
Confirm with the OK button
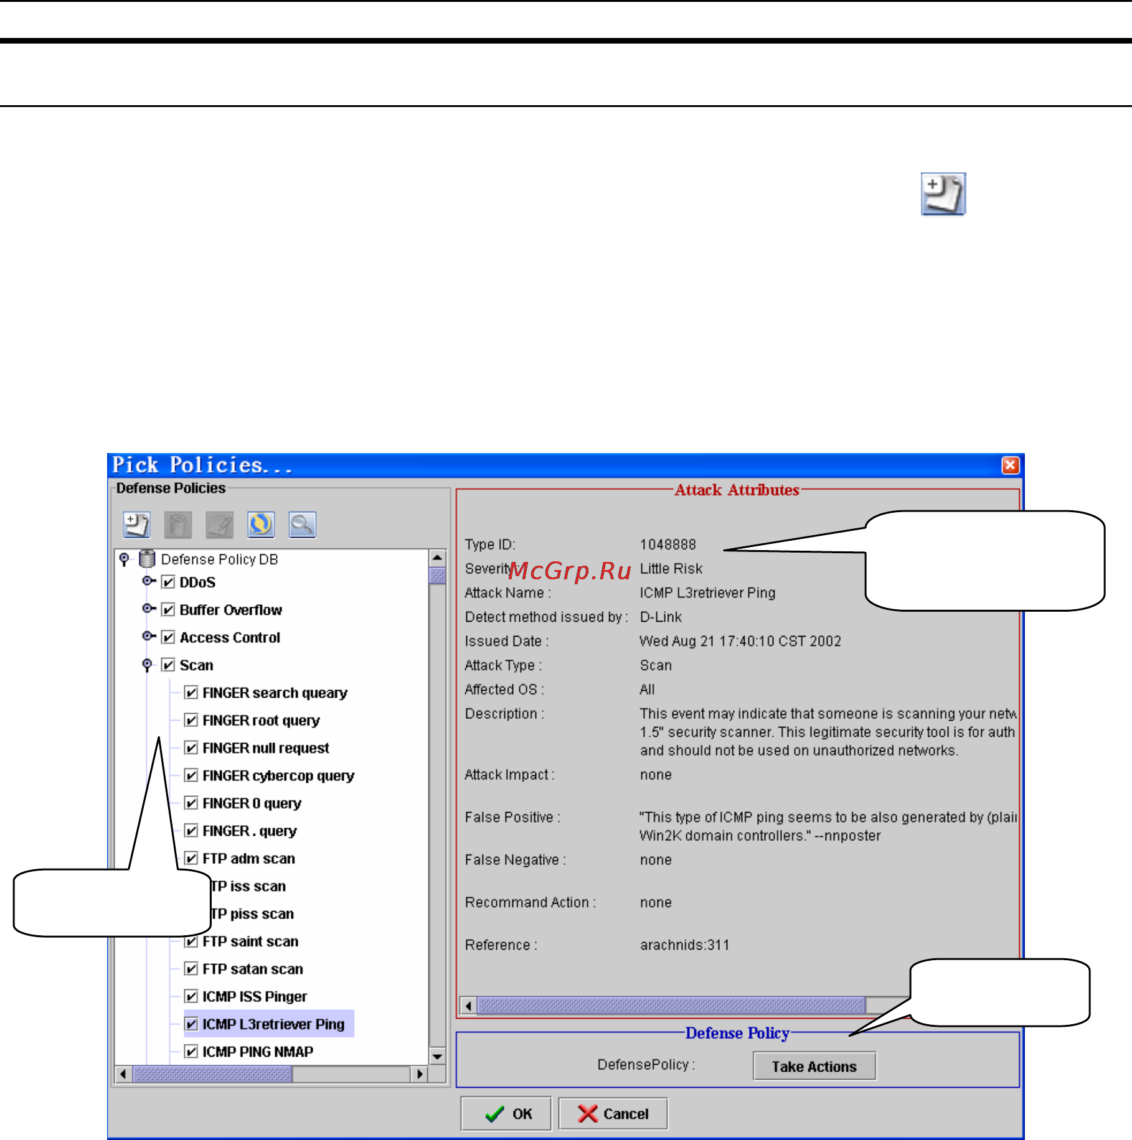(506, 1114)
